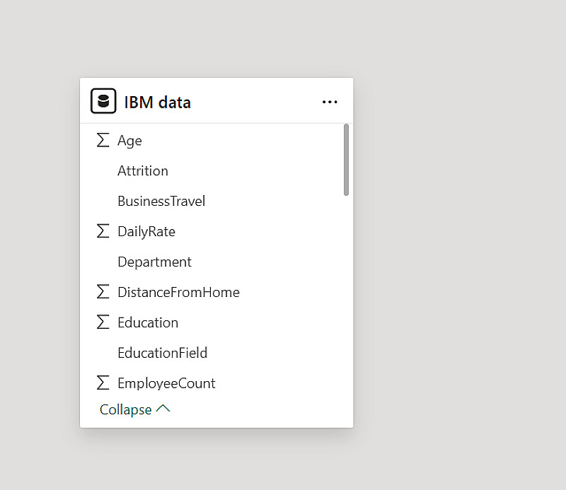Image resolution: width=566 pixels, height=490 pixels.
Task: Click the IBM data table database icon
Action: click(103, 101)
